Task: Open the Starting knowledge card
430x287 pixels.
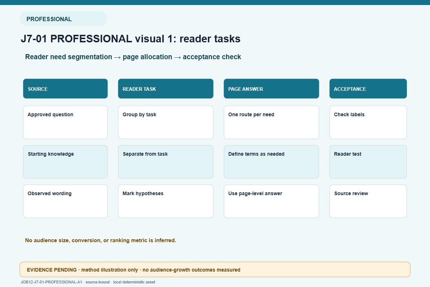Action: coord(65,162)
